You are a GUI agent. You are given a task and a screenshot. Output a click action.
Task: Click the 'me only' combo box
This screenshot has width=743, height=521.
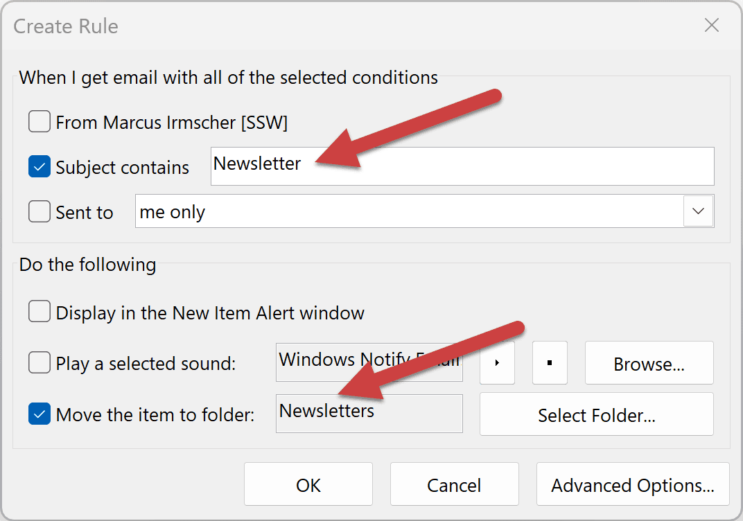(x=409, y=211)
